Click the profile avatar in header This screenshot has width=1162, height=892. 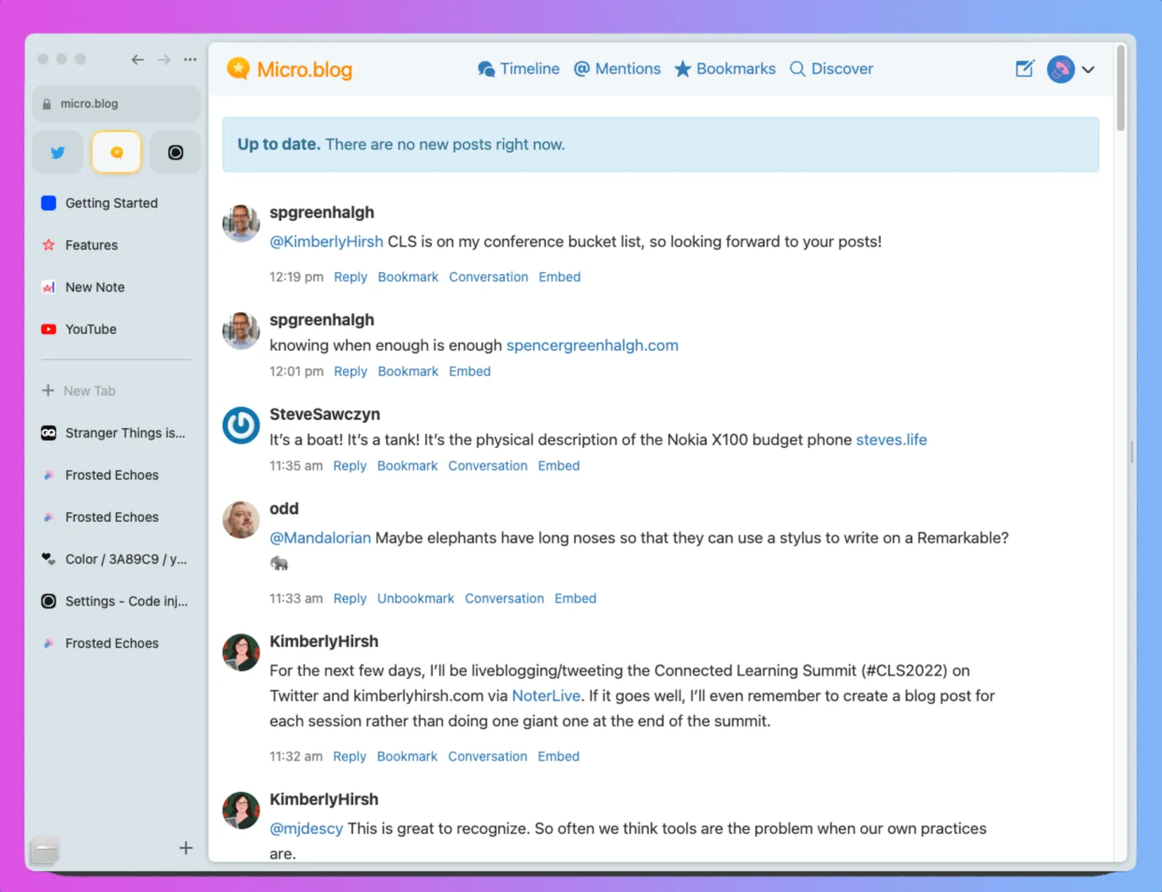pos(1060,69)
